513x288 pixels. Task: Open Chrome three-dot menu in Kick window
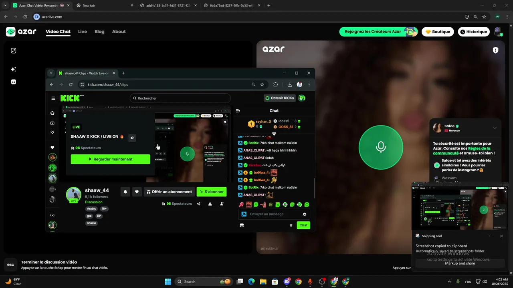(309, 84)
